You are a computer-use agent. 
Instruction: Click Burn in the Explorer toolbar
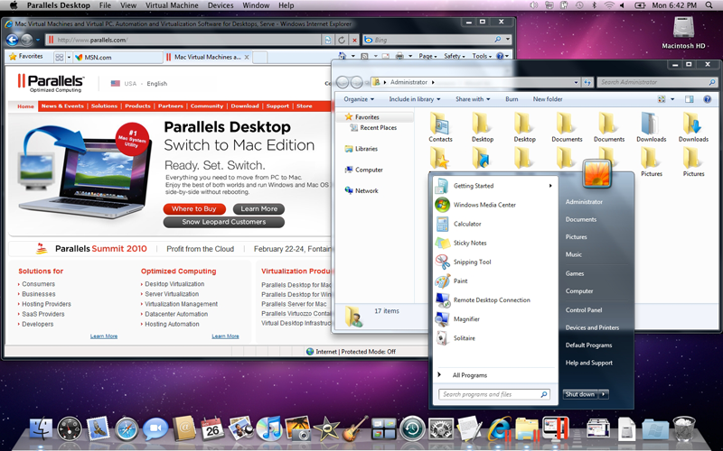pos(512,99)
